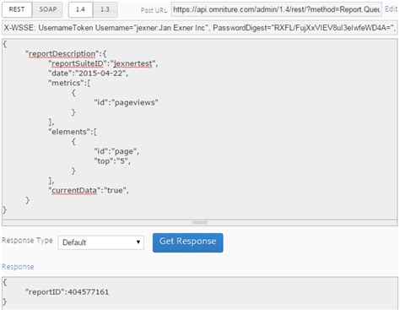Screen dimensions: 400x310
Task: Click the "reportID":404577161 response value
Action: coord(67,292)
